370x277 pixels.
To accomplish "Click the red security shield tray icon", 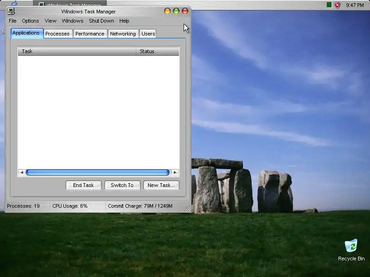I will click(x=338, y=5).
